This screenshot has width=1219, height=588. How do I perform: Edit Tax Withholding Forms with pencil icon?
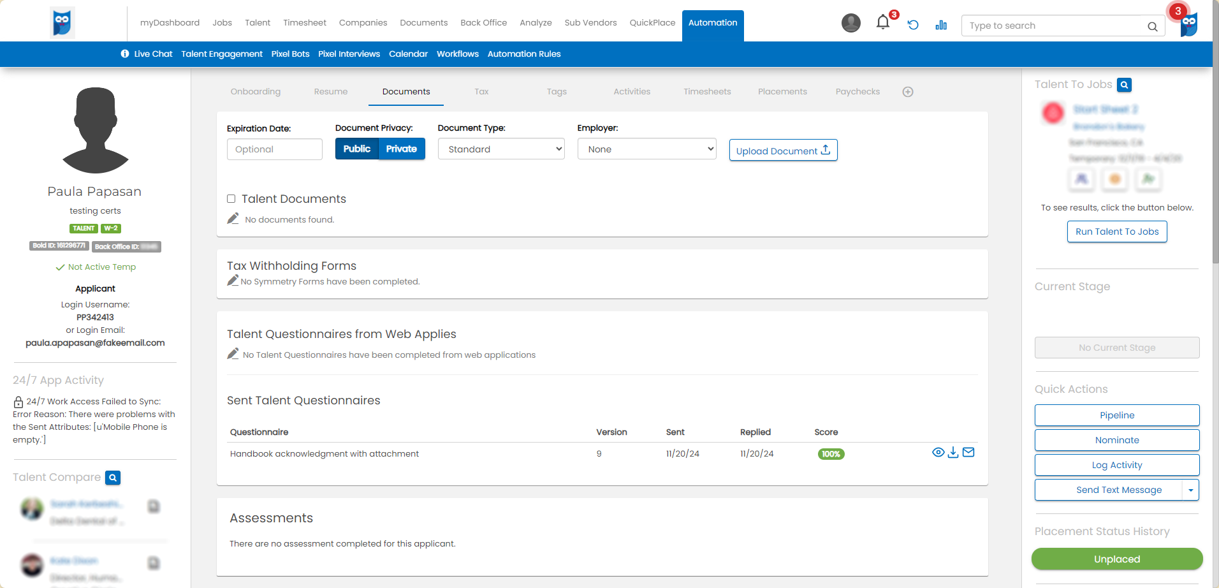click(x=233, y=281)
